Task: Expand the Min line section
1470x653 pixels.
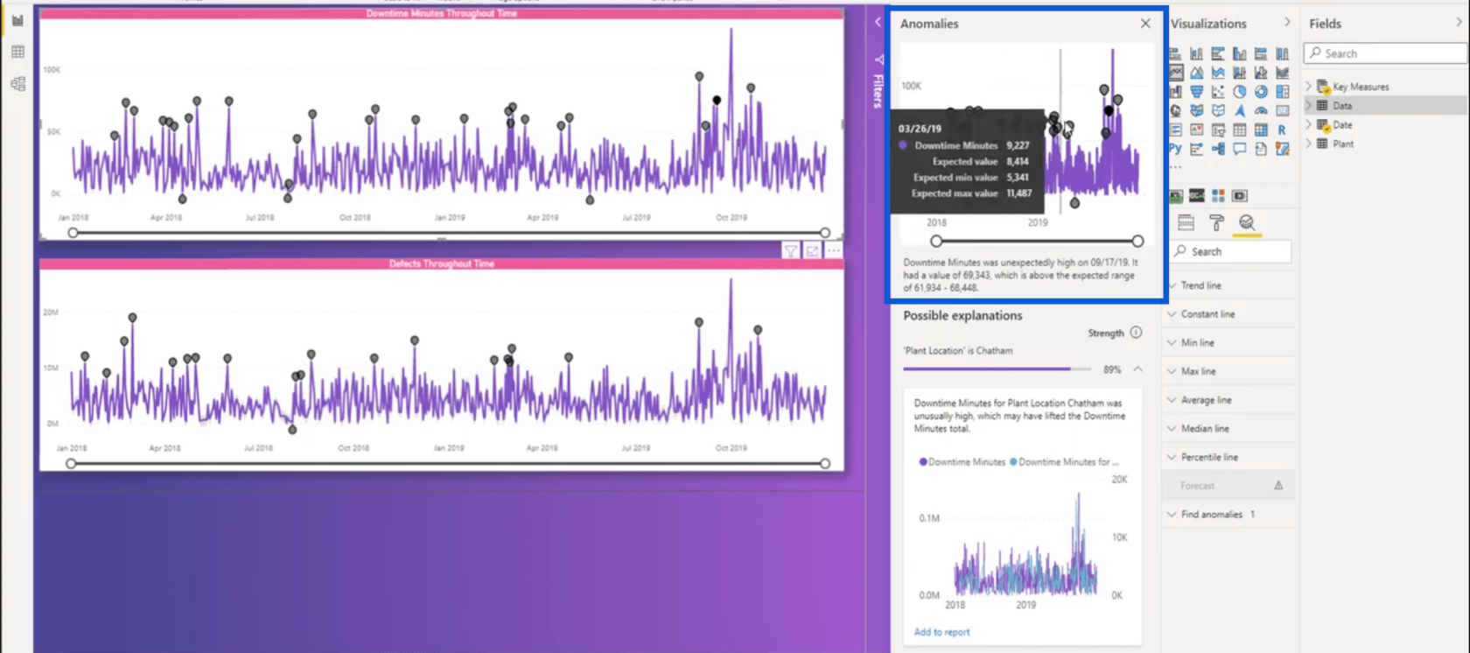Action: pyautogui.click(x=1229, y=343)
